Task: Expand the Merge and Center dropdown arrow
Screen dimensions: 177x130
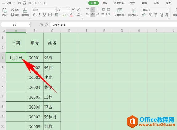Action: click(x=125, y=15)
